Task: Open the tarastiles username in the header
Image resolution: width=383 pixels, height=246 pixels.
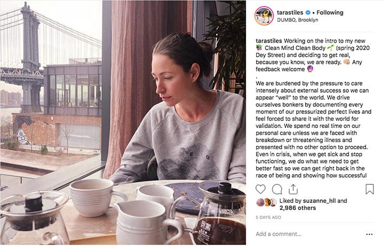Action: pyautogui.click(x=290, y=12)
